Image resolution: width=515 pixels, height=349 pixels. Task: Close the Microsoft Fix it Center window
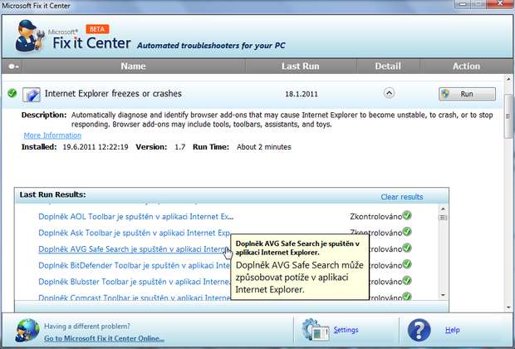point(500,4)
